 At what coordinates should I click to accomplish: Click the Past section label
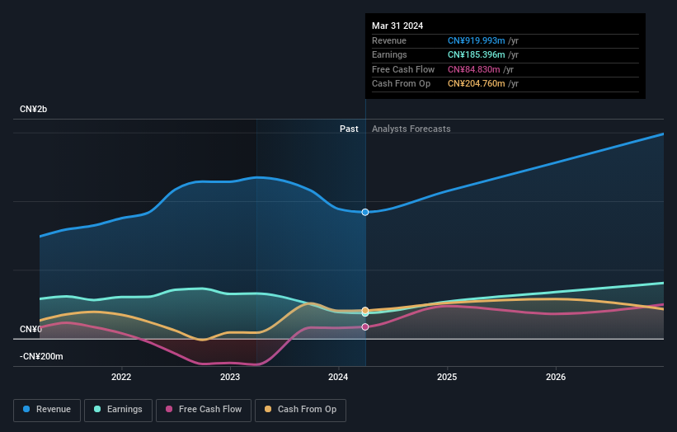(x=349, y=129)
